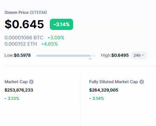Click the 4.65% ETH change indicator

[49, 44]
